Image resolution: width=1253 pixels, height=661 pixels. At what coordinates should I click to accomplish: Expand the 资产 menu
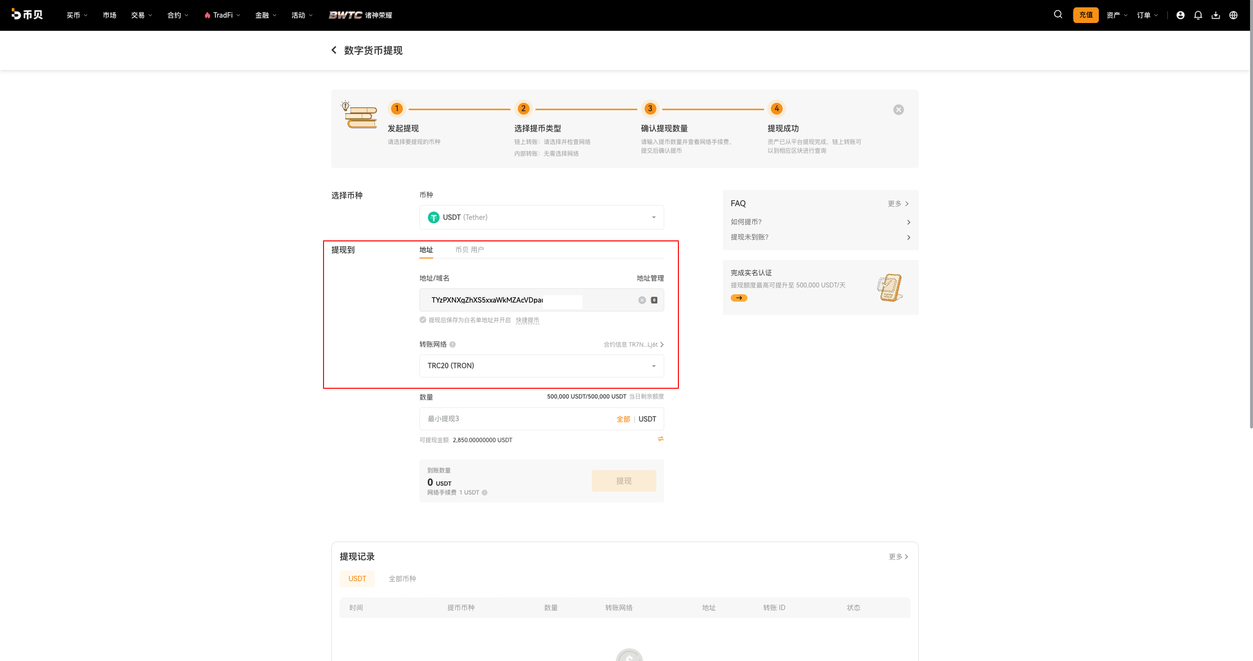pyautogui.click(x=1117, y=15)
